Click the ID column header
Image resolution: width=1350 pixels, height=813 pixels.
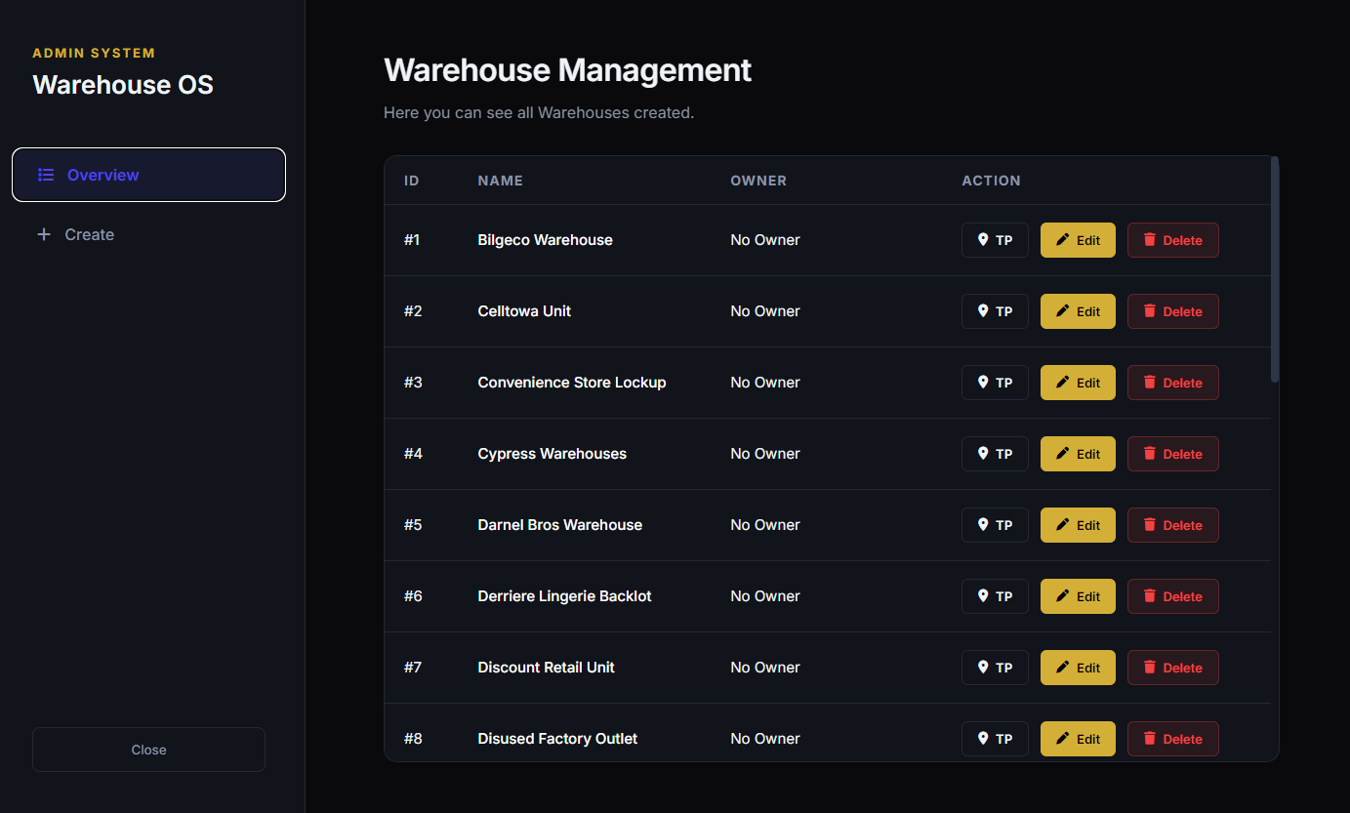(412, 181)
